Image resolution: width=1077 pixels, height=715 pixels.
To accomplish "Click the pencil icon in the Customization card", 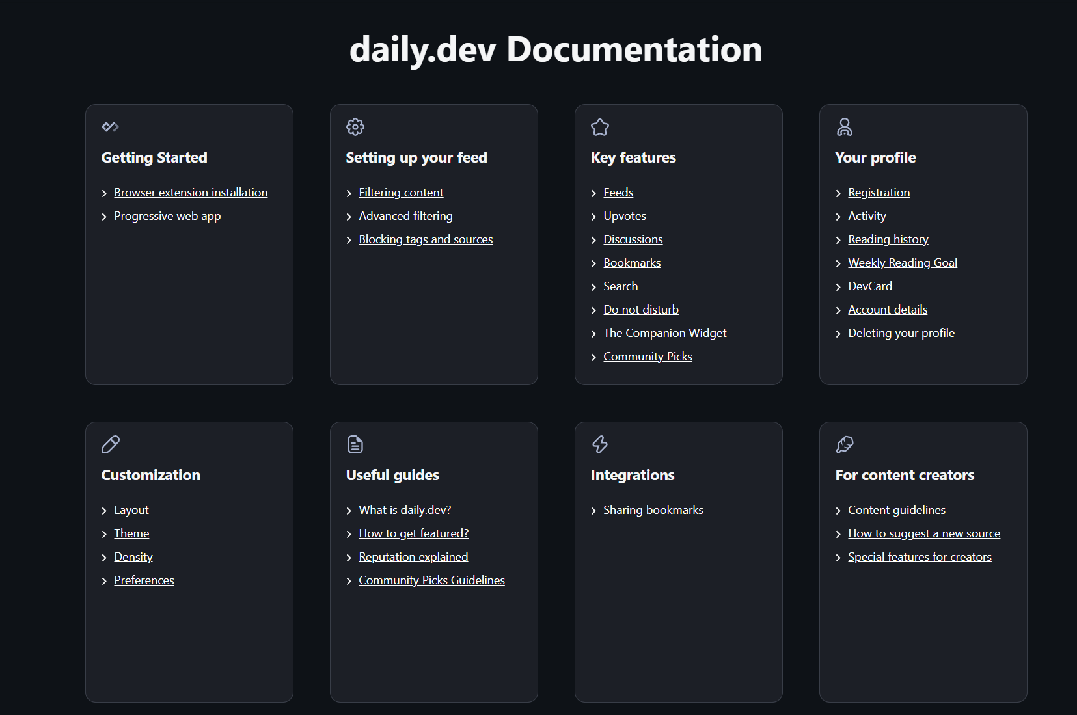I will (x=110, y=444).
